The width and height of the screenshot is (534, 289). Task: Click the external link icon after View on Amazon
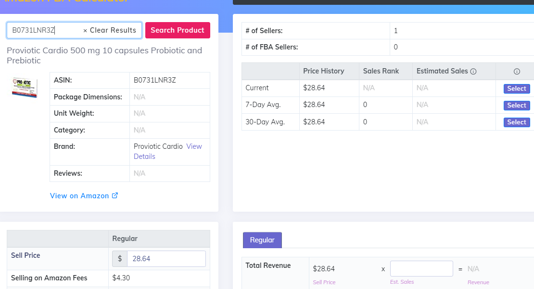coord(115,195)
